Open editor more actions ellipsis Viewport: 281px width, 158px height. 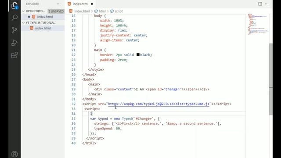pyautogui.click(x=267, y=4)
